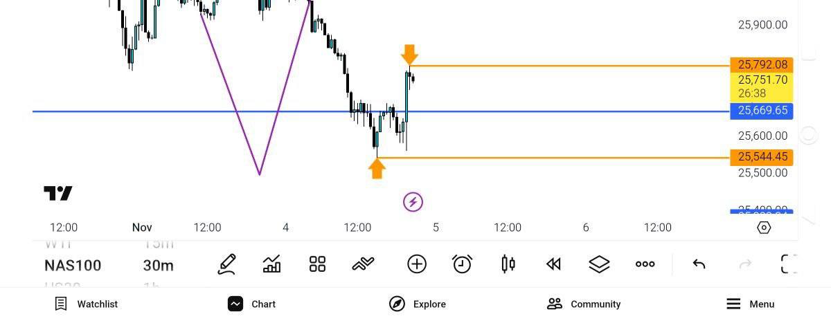Show more tools via three-dots icon
Image resolution: width=831 pixels, height=321 pixels.
click(x=645, y=264)
